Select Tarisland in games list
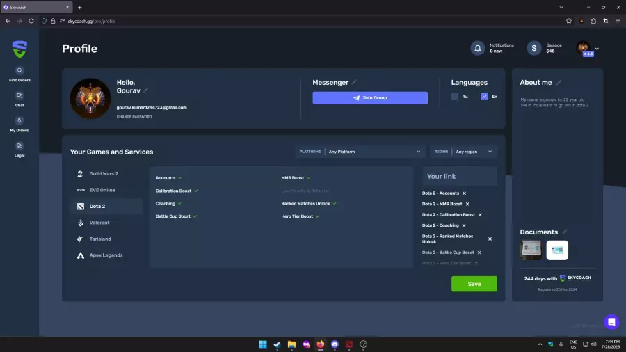The width and height of the screenshot is (626, 352). pyautogui.click(x=106, y=239)
